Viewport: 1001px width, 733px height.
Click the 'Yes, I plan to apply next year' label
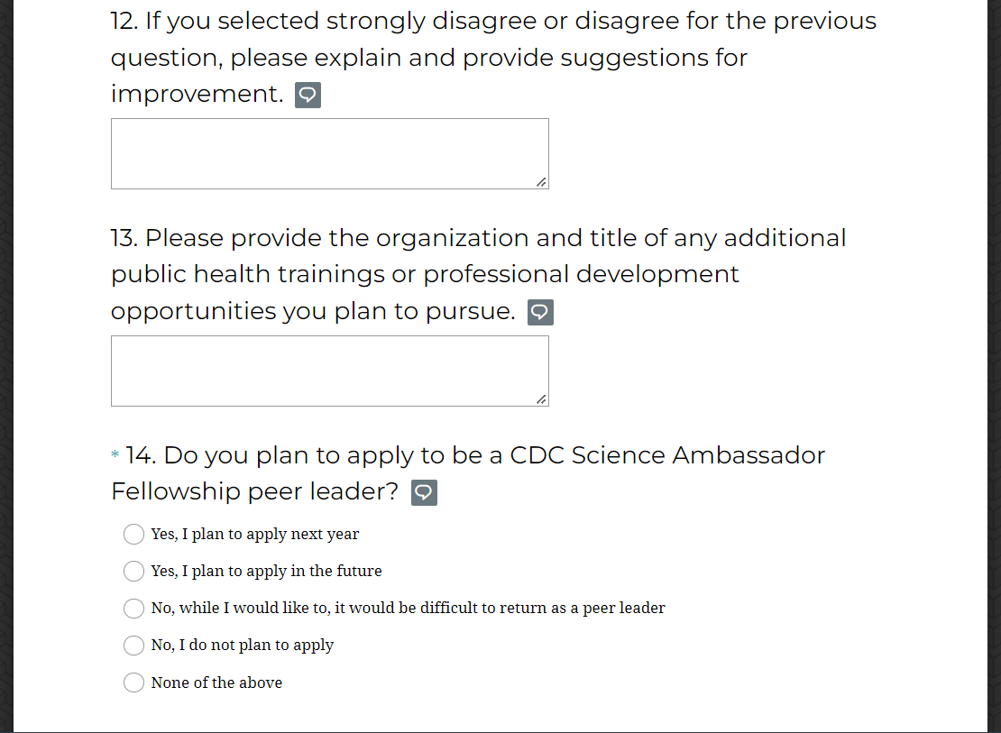tap(254, 535)
